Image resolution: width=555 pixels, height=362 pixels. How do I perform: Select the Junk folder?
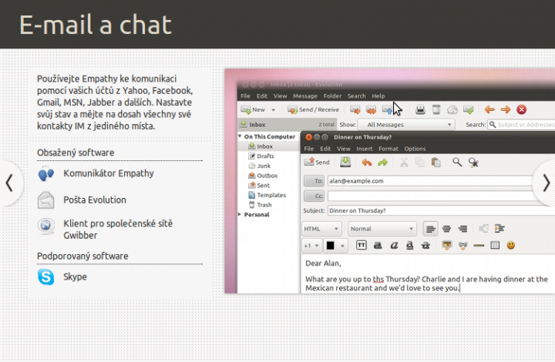point(260,166)
